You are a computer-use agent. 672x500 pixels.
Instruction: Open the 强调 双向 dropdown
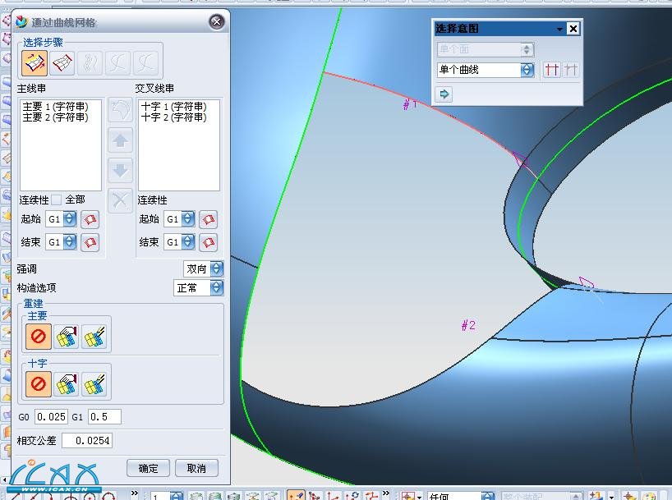tap(216, 268)
